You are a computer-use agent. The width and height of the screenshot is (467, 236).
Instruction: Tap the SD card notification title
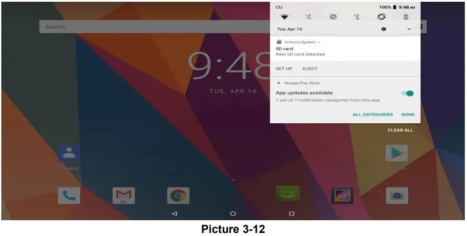point(285,49)
